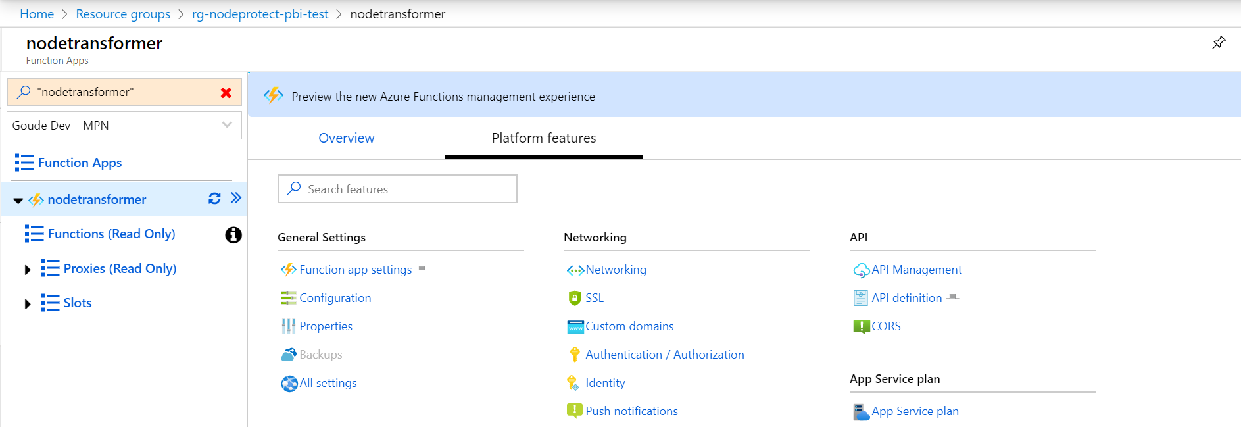The width and height of the screenshot is (1241, 427).
Task: Open the Configuration link
Action: coord(335,298)
